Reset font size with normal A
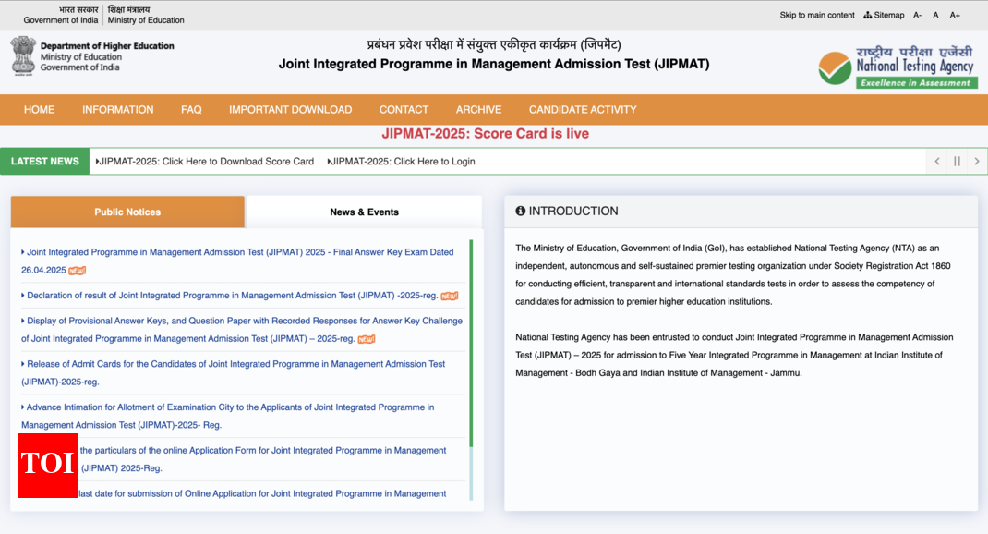988x534 pixels. [x=935, y=15]
